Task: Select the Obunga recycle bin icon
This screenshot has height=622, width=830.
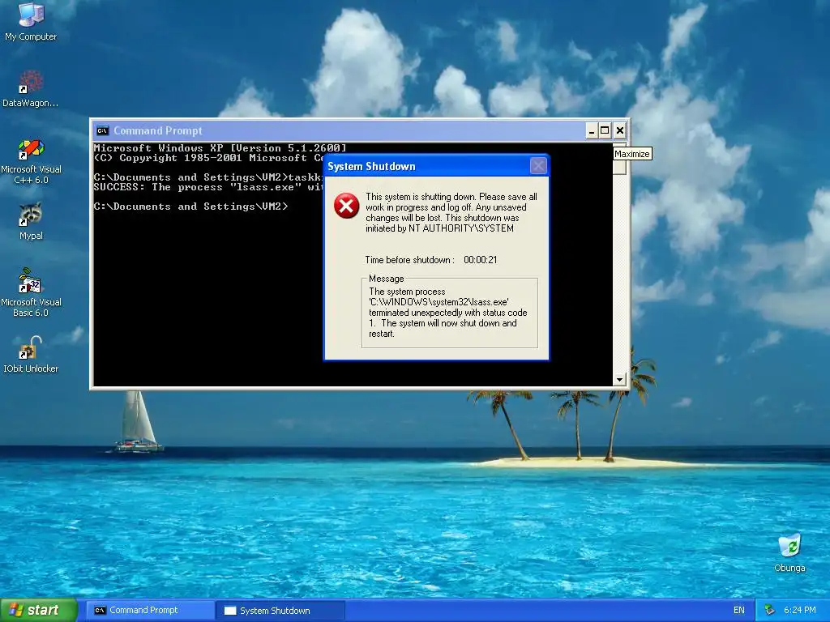Action: (789, 553)
